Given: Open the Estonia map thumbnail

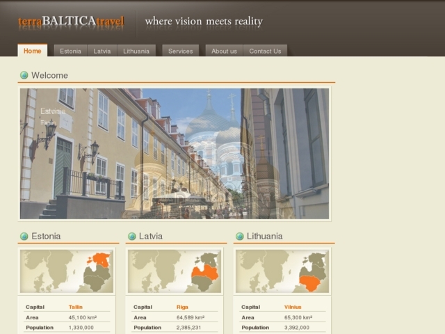Looking at the screenshot, I should click(67, 271).
